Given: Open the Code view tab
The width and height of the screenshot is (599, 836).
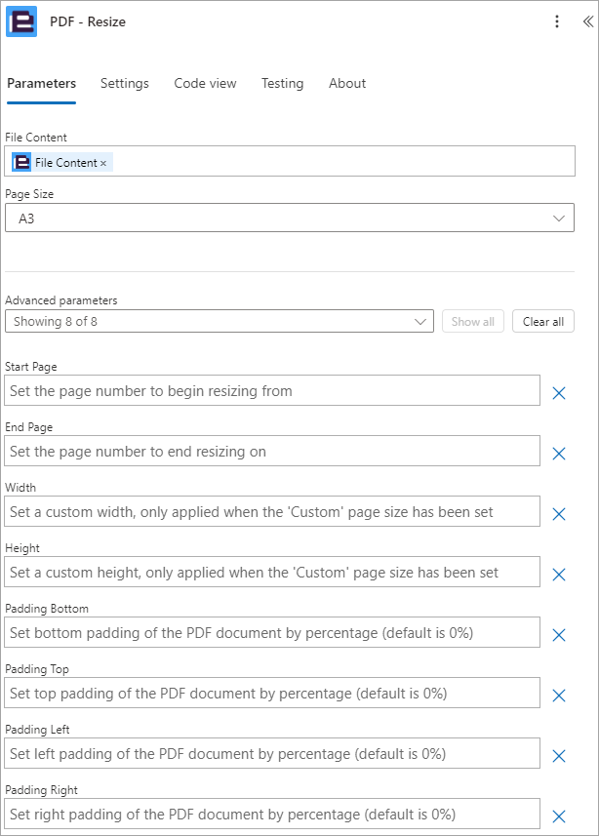Looking at the screenshot, I should pyautogui.click(x=205, y=84).
